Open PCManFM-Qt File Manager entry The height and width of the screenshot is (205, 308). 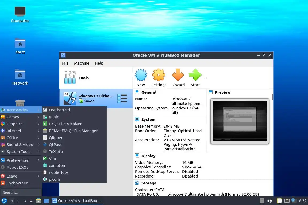click(x=74, y=131)
